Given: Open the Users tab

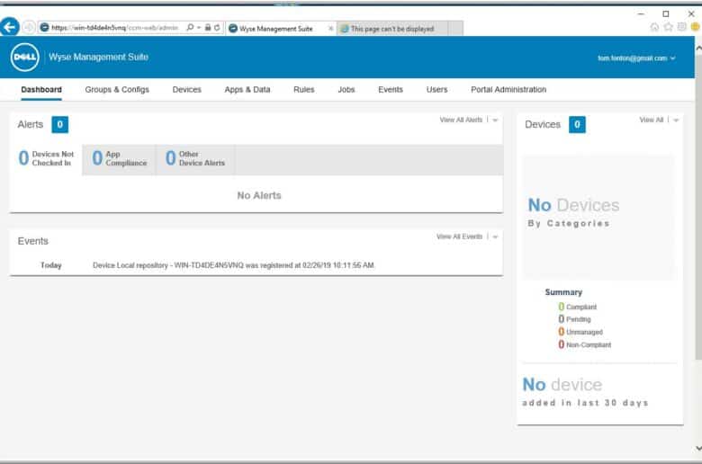Looking at the screenshot, I should click(437, 90).
